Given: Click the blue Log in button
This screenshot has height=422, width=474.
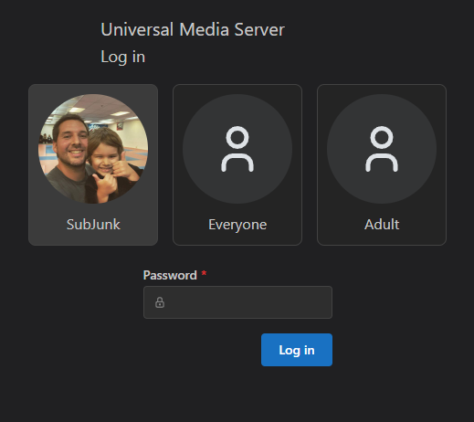Looking at the screenshot, I should point(297,350).
